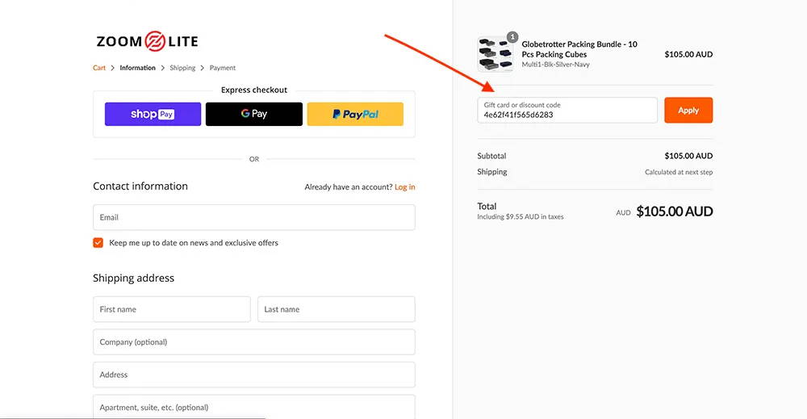Focus the Address field
This screenshot has height=419, width=807.
pyautogui.click(x=253, y=375)
